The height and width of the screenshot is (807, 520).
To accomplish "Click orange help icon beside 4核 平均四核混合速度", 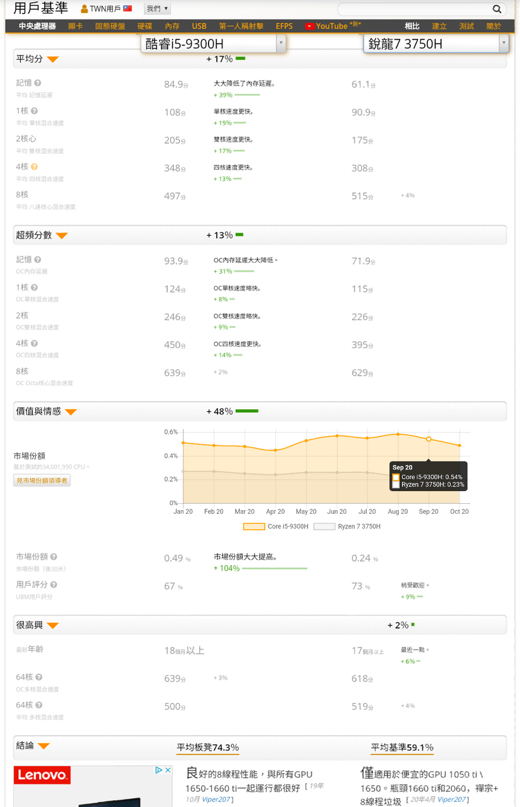I will tap(34, 166).
